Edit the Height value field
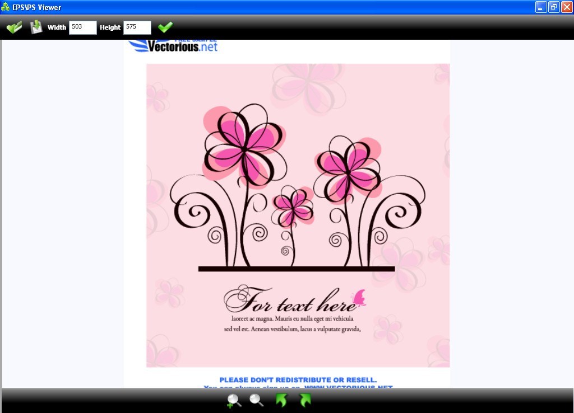574x413 pixels. [x=137, y=27]
